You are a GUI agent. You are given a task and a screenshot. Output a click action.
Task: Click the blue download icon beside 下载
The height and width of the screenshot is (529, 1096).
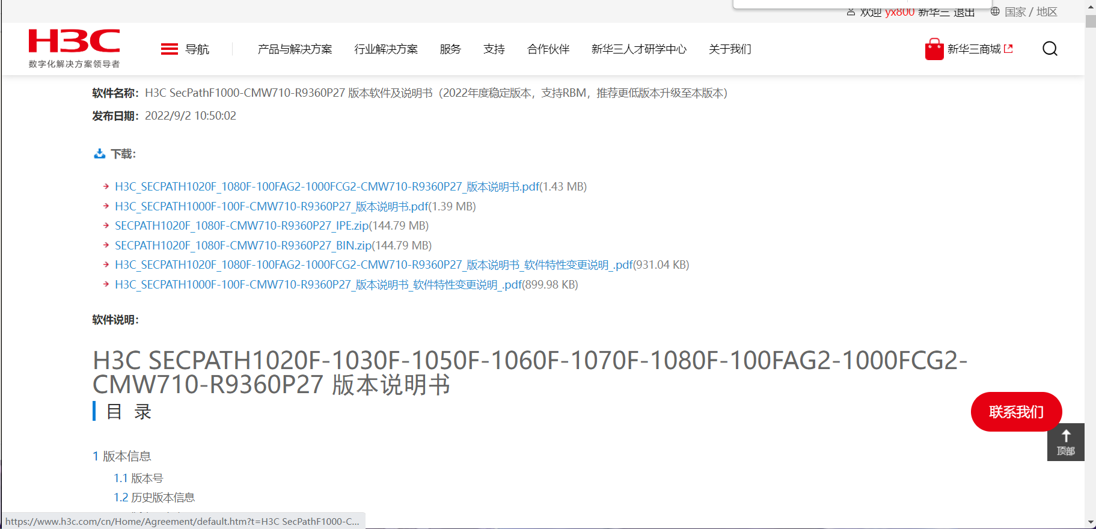coord(99,154)
